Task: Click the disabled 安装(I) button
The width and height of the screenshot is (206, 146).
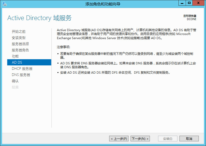Action: [x=168, y=139]
